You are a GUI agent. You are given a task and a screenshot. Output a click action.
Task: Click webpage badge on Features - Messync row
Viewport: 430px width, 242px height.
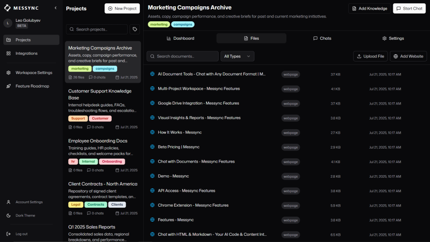point(290,220)
